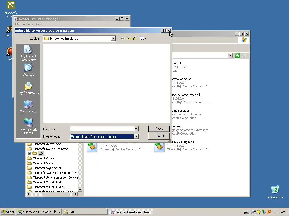Select the Microsoft SDKs folder
This screenshot has width=289, height=216.
pyautogui.click(x=43, y=163)
